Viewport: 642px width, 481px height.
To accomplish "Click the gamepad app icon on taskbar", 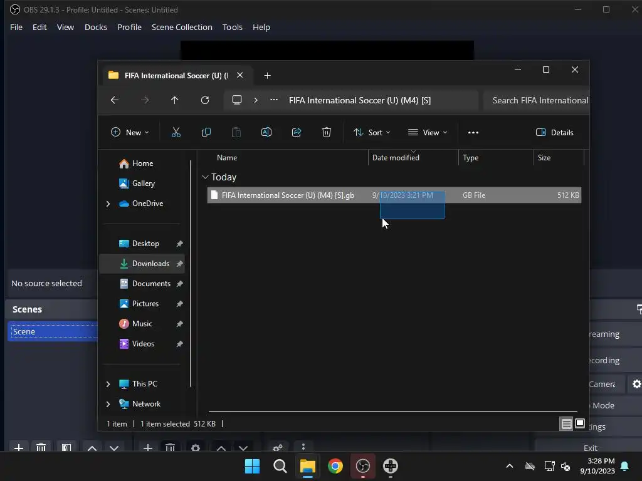I will pos(390,466).
